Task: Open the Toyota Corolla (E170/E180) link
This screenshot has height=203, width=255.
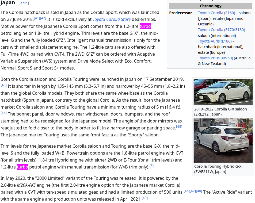Action: (x=221, y=30)
